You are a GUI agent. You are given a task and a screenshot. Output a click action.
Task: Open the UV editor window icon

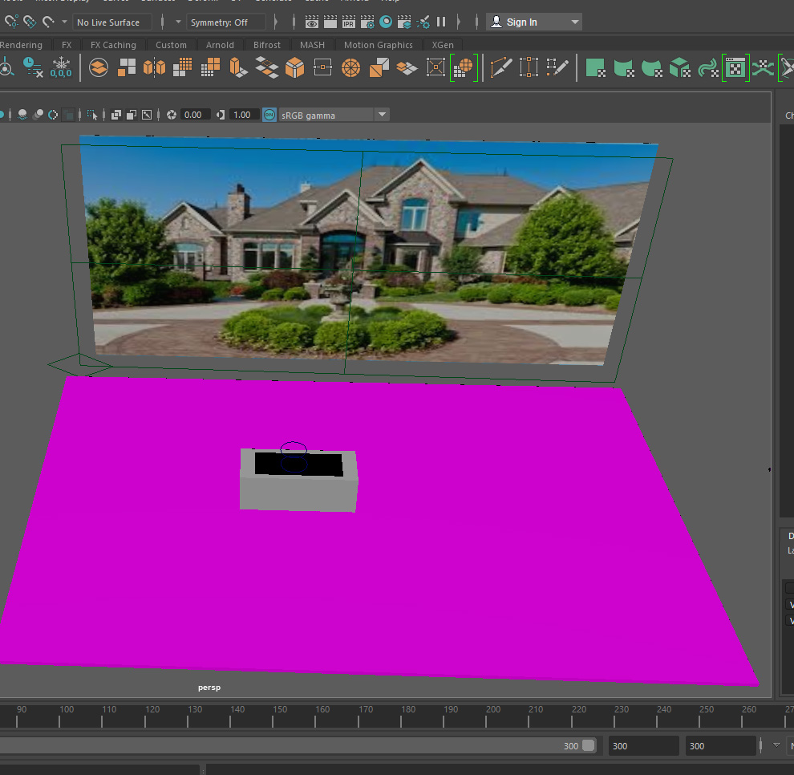(735, 67)
